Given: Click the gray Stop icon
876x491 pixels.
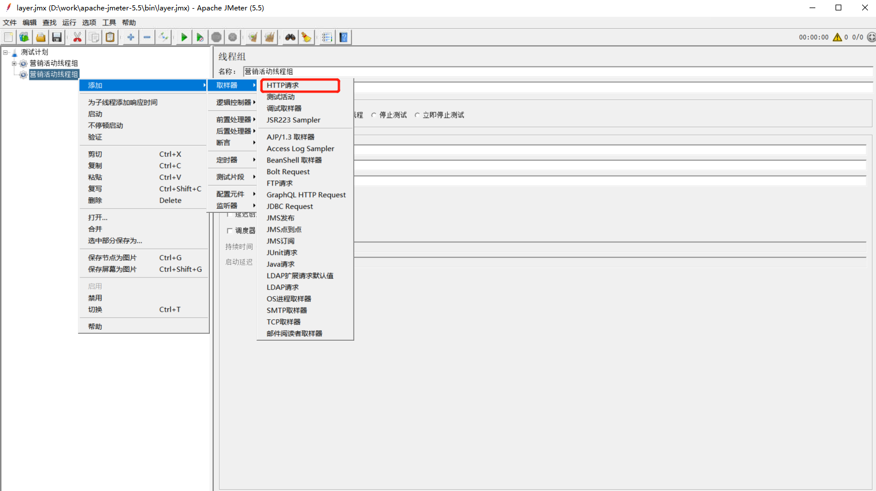Looking at the screenshot, I should (216, 37).
